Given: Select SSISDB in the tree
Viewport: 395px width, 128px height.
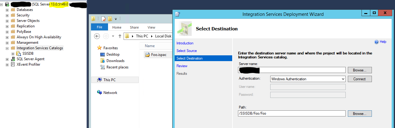Looking at the screenshot, I should click(x=28, y=54).
